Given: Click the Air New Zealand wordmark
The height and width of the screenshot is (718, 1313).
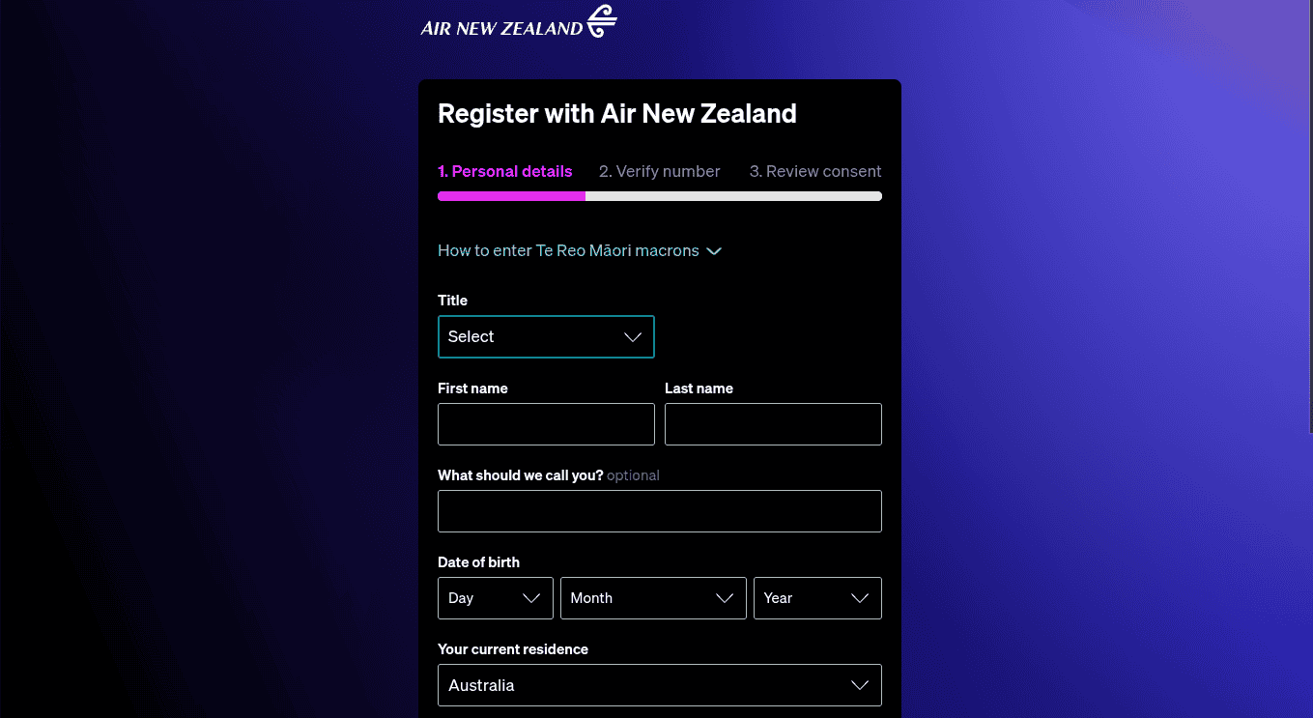Looking at the screenshot, I should pyautogui.click(x=501, y=28).
